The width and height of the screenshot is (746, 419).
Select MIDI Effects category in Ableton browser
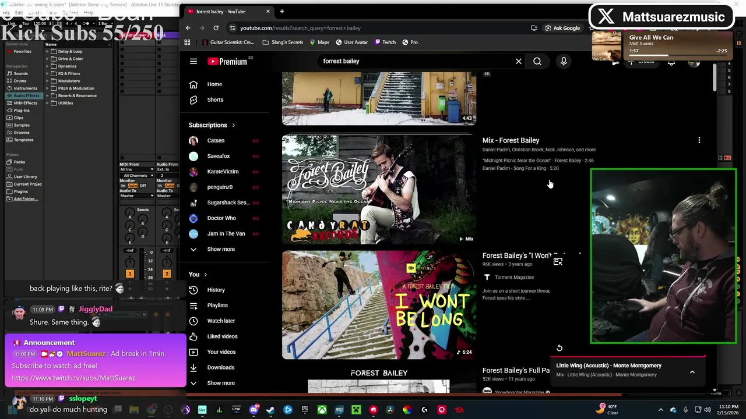point(25,103)
